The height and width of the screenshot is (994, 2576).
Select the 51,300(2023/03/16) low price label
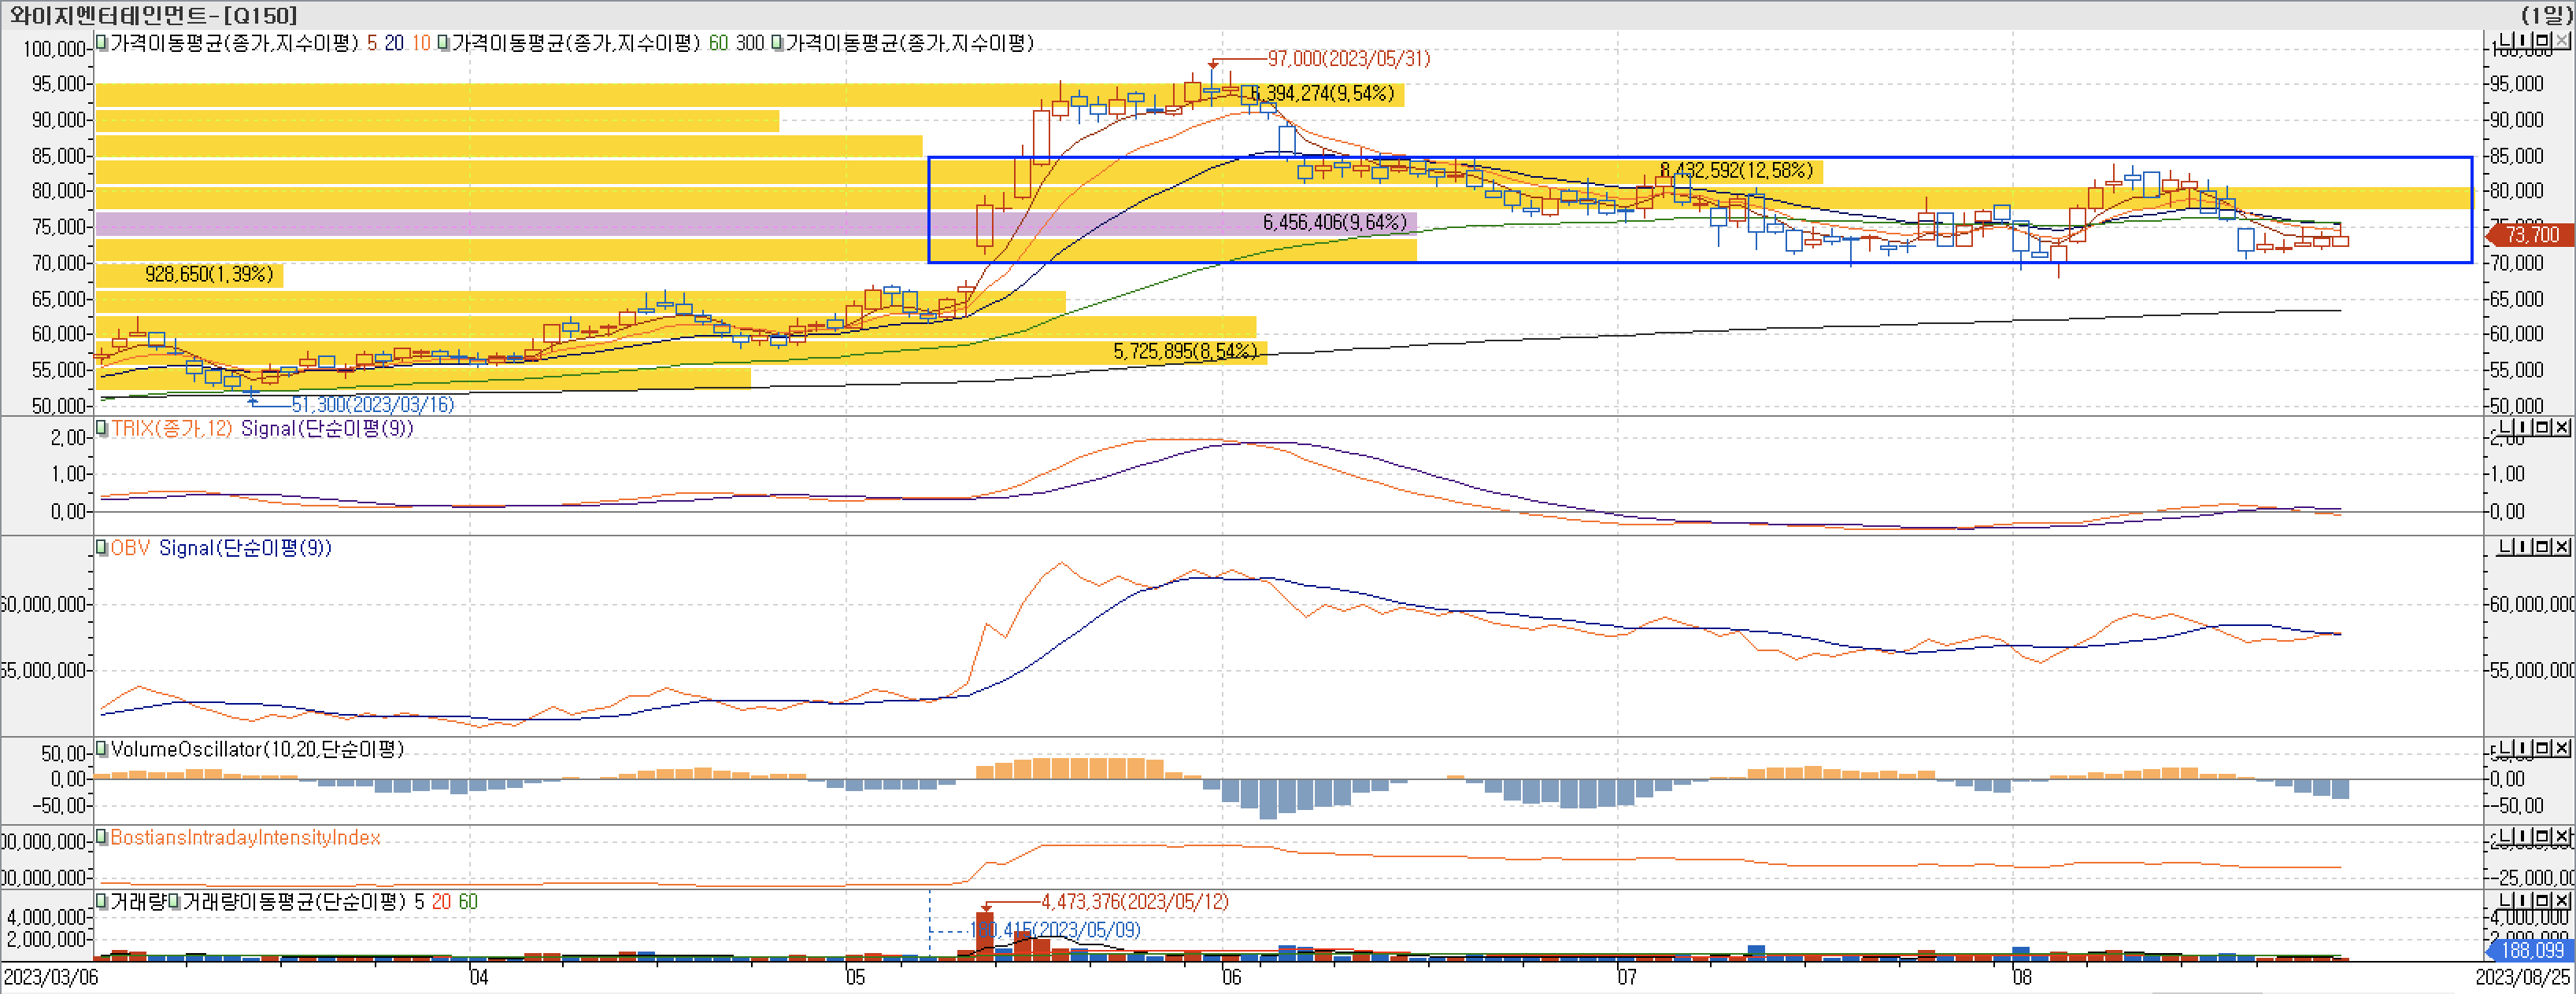[x=372, y=404]
